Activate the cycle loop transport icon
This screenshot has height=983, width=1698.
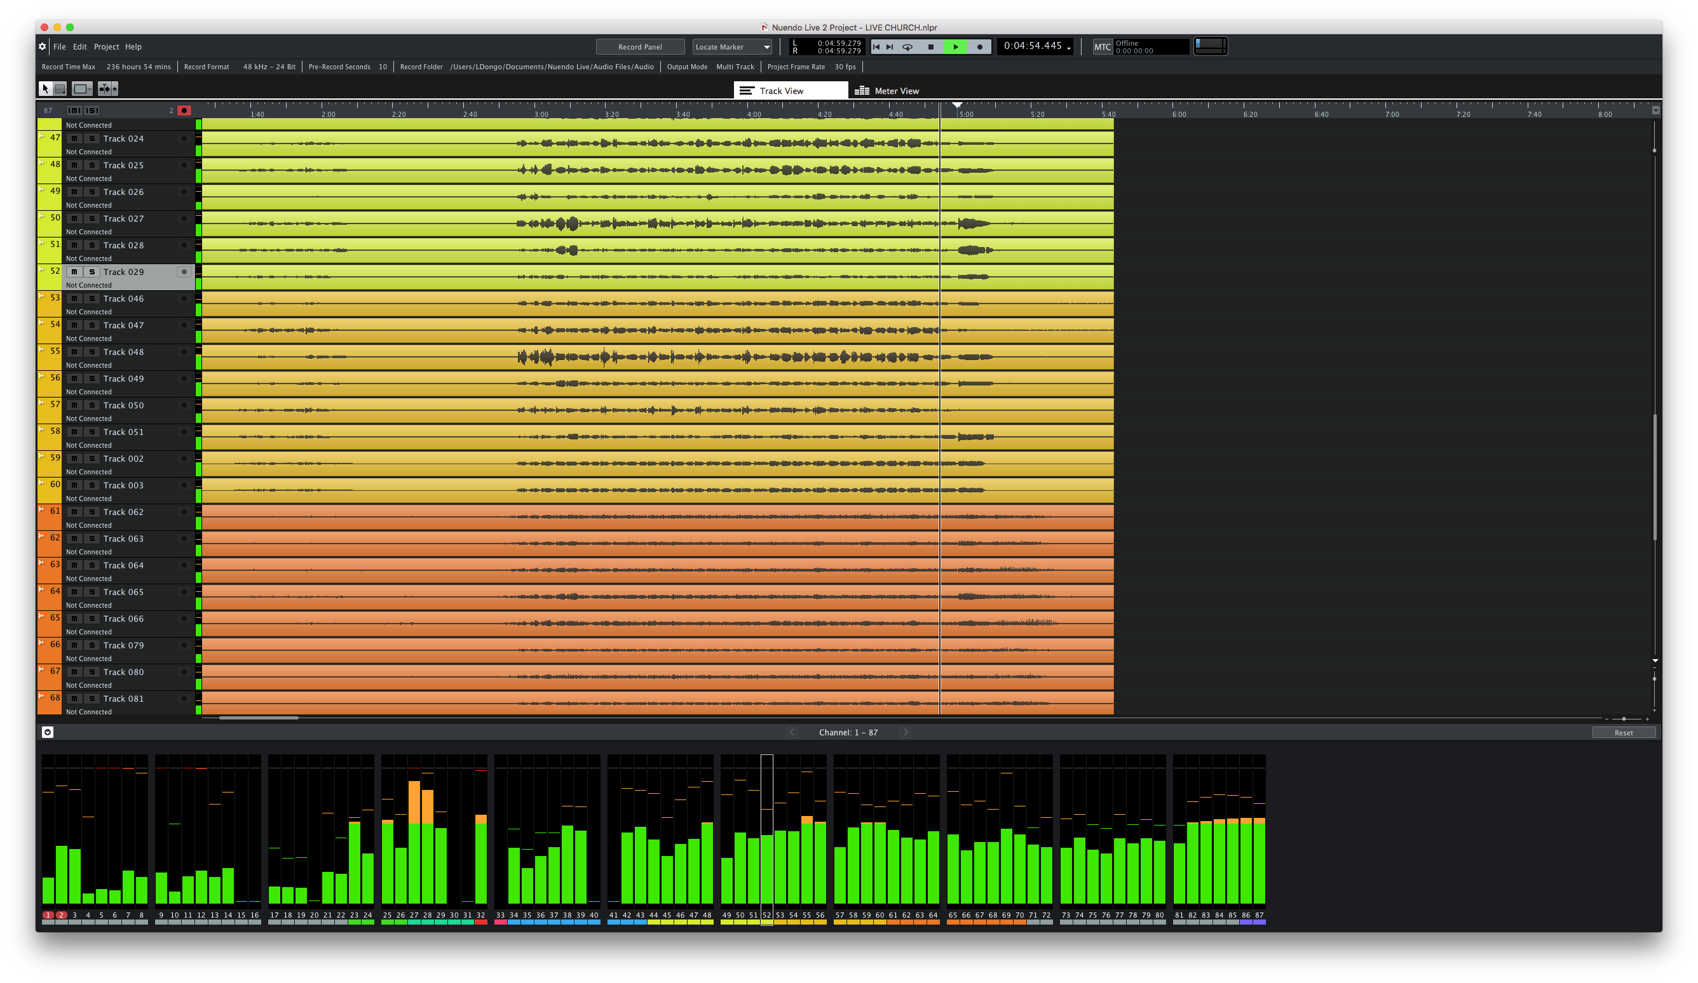pyautogui.click(x=908, y=47)
